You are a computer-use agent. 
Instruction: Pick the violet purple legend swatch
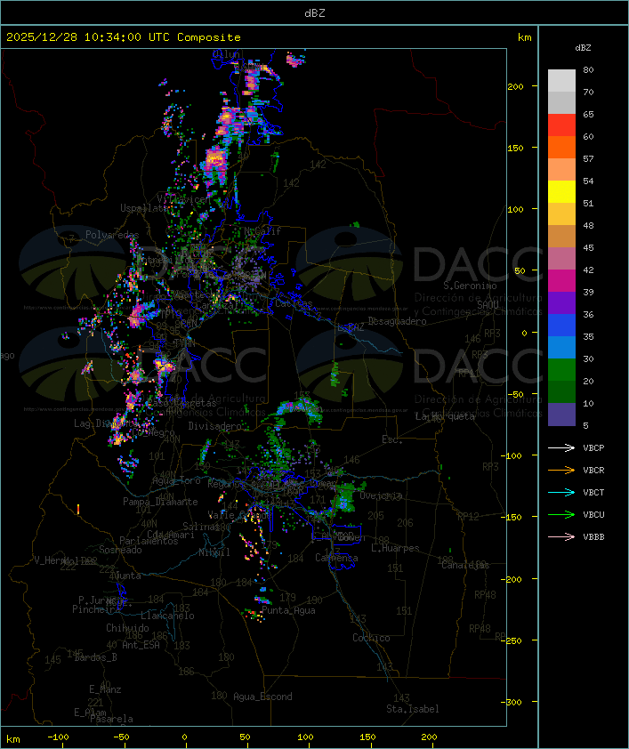(561, 302)
